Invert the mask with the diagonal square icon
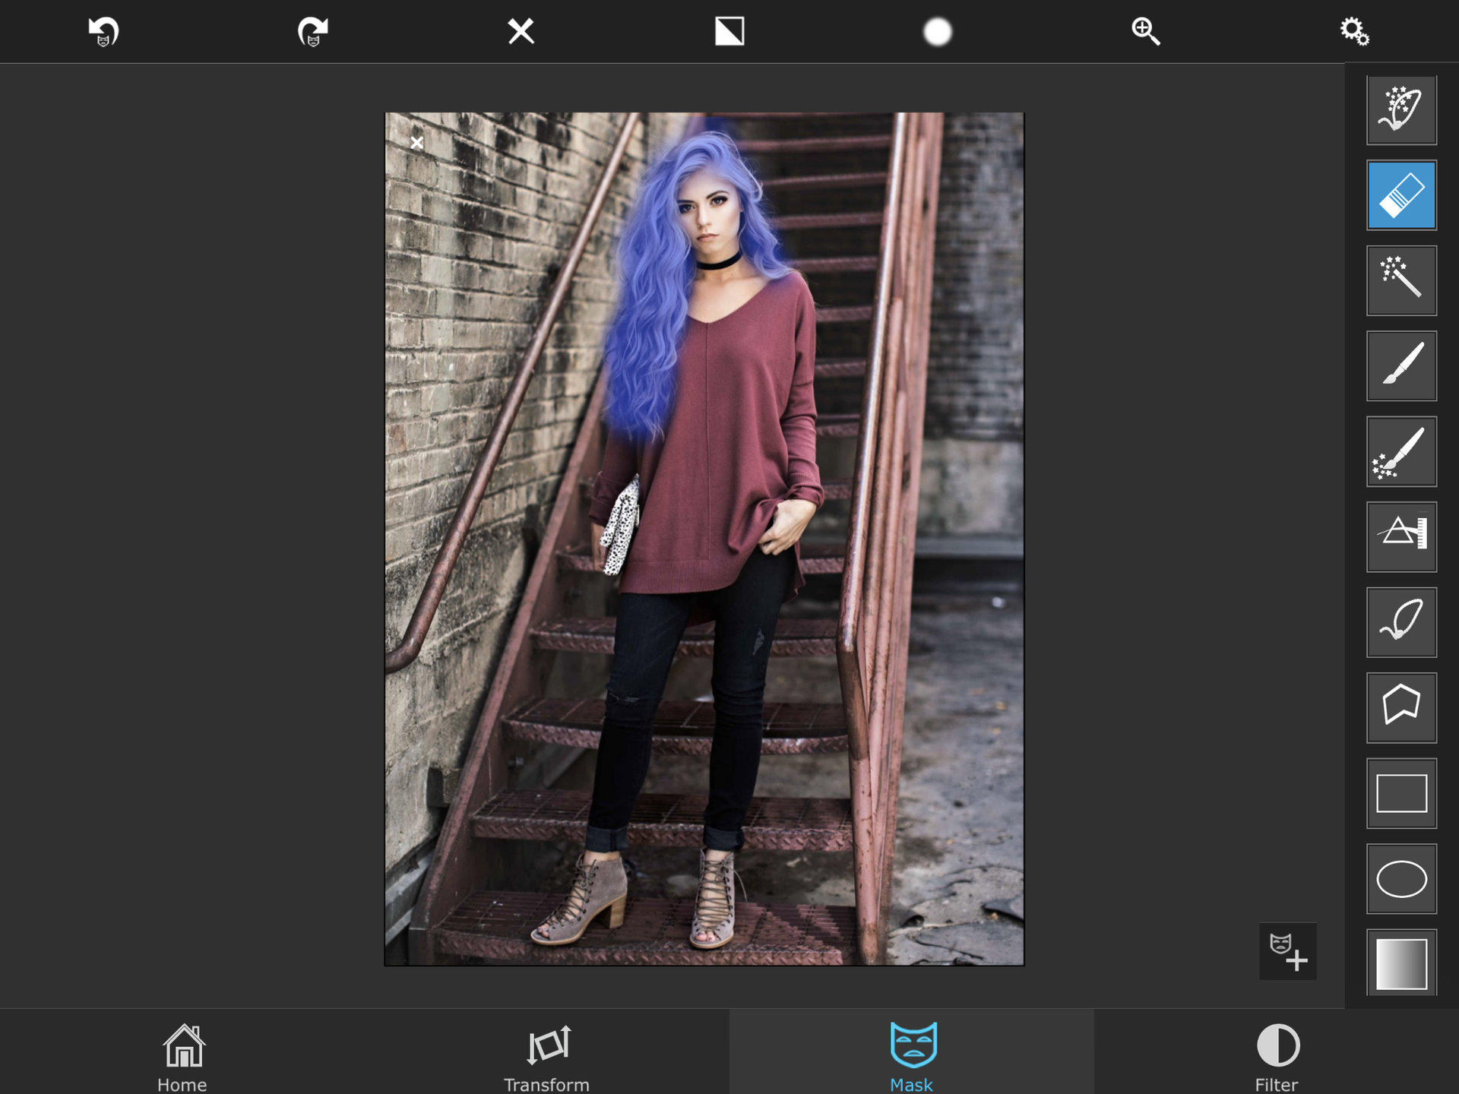The image size is (1459, 1094). click(x=729, y=31)
